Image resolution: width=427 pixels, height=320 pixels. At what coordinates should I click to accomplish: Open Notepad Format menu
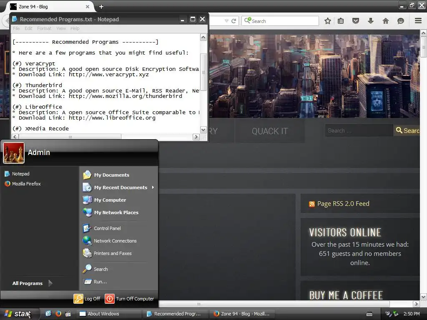coord(44,28)
